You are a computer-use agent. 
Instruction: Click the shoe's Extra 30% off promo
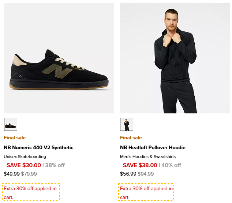30,192
